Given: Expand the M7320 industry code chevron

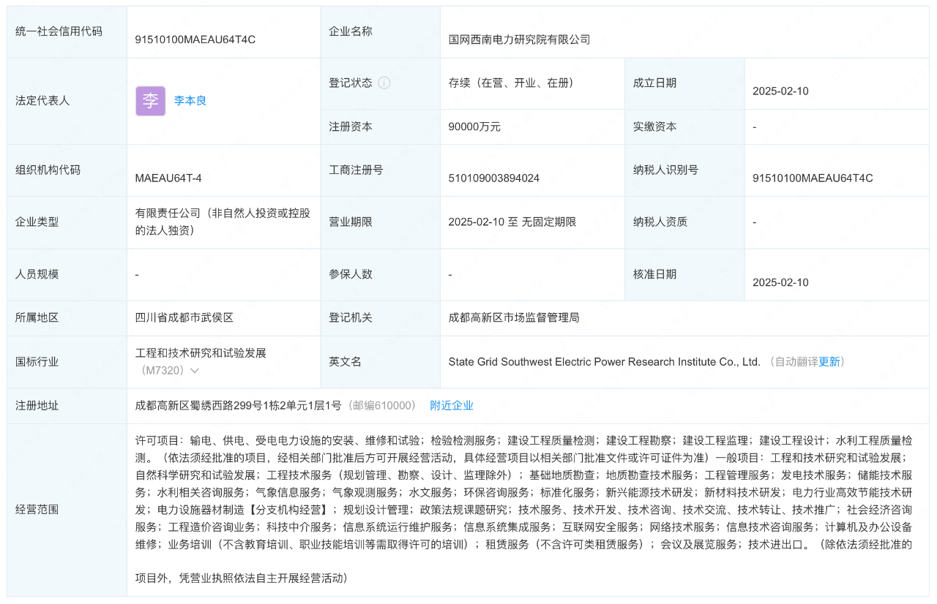Looking at the screenshot, I should tap(195, 371).
